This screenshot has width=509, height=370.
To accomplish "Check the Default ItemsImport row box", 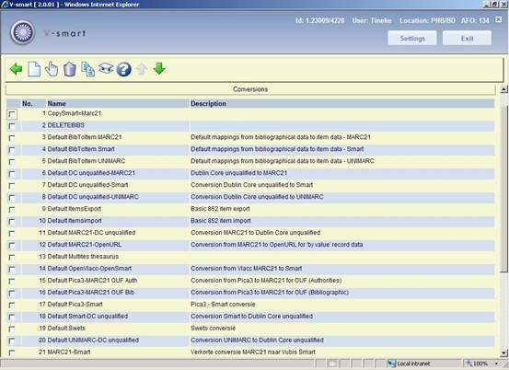I will click(12, 222).
